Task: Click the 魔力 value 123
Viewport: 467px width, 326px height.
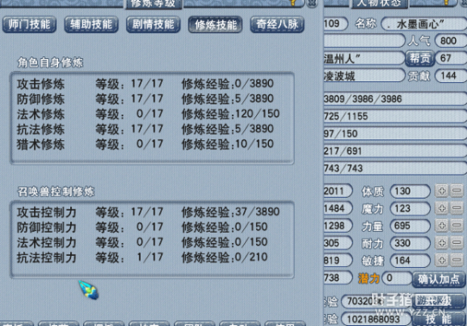Action: [x=411, y=208]
